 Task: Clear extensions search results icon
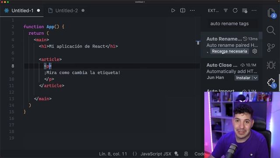point(245,11)
